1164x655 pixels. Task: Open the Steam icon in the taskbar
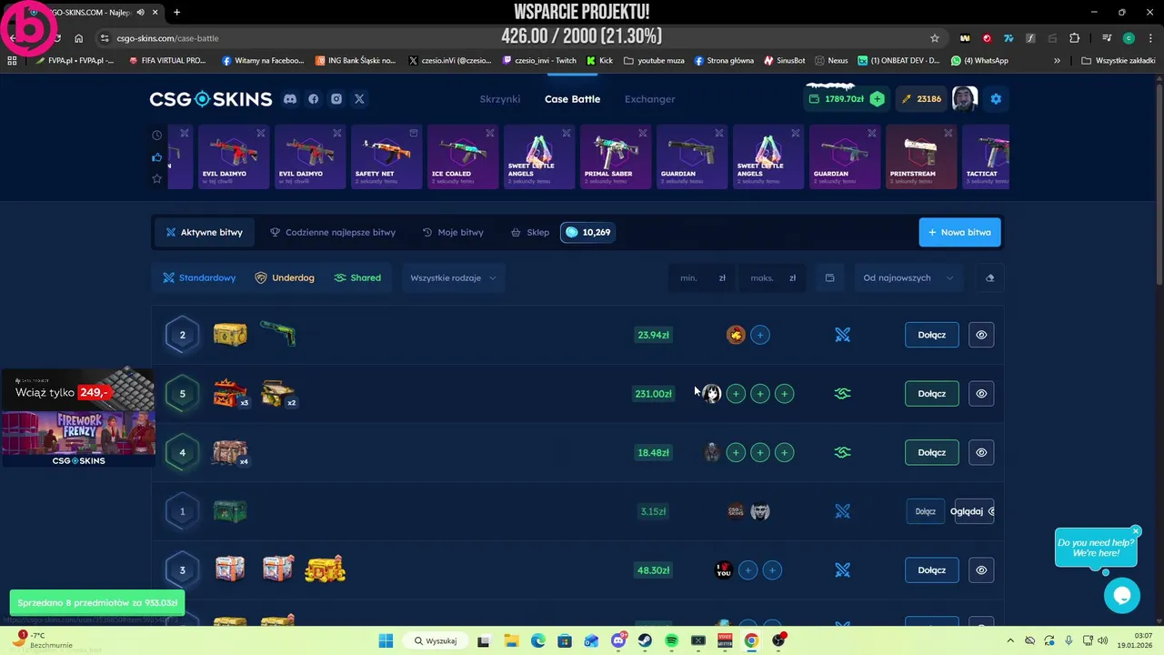click(x=645, y=640)
